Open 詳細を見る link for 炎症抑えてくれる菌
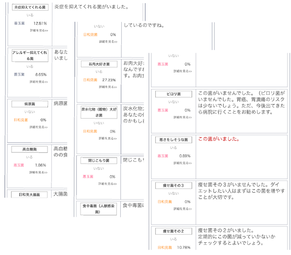Screen dimensions: 291x255 click(x=38, y=30)
